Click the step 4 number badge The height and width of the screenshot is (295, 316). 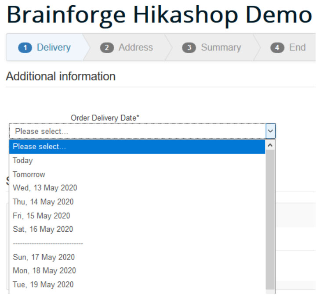[x=277, y=48]
